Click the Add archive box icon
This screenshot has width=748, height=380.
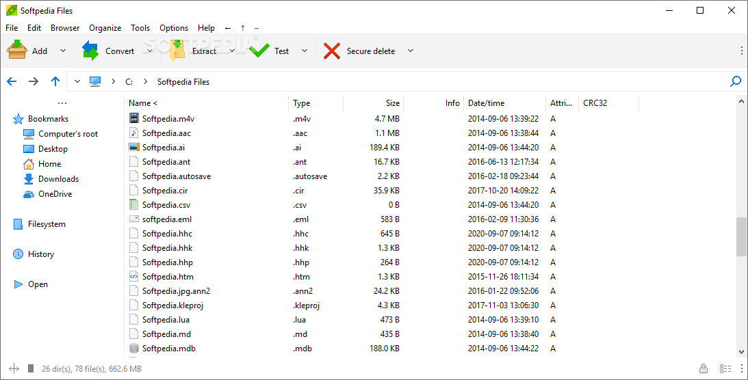[x=16, y=50]
